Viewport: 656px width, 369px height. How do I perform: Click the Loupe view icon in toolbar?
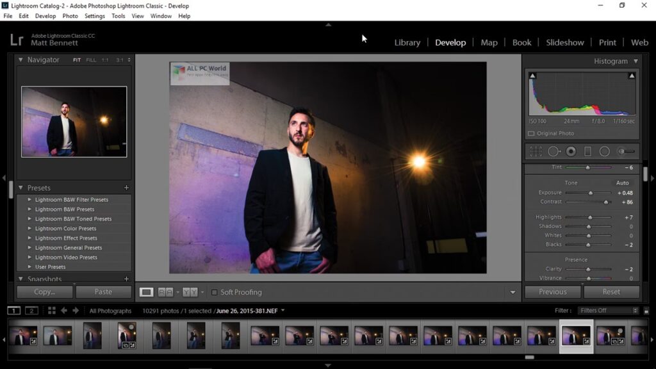pyautogui.click(x=147, y=292)
